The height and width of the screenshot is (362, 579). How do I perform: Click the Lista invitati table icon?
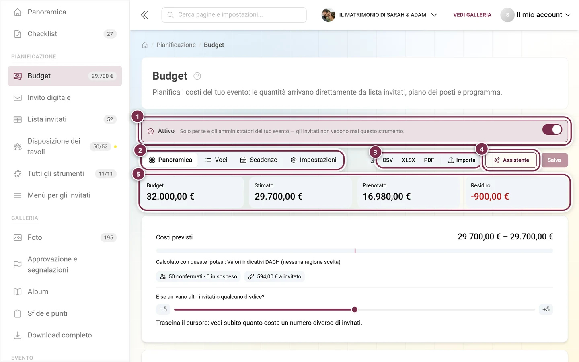18,119
